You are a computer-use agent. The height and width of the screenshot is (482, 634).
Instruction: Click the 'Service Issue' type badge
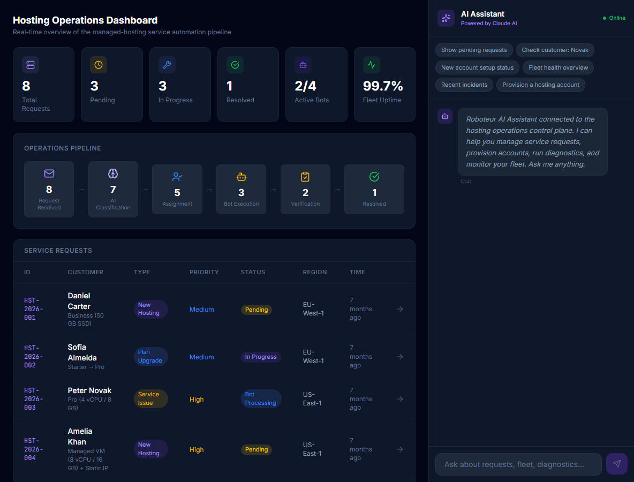pyautogui.click(x=150, y=398)
